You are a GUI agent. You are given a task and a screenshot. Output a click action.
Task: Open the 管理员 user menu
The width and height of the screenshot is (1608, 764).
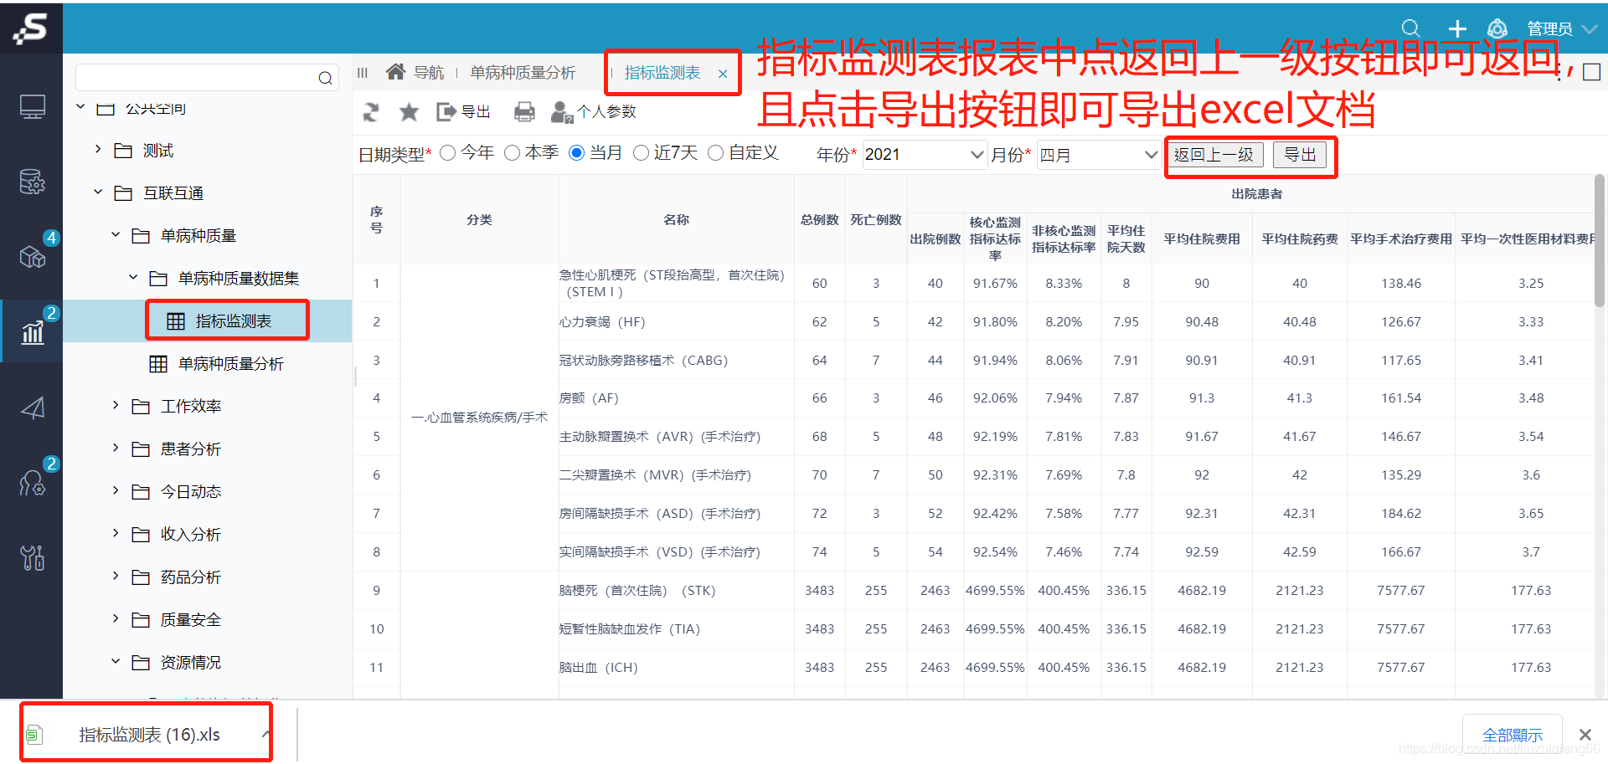[1562, 29]
